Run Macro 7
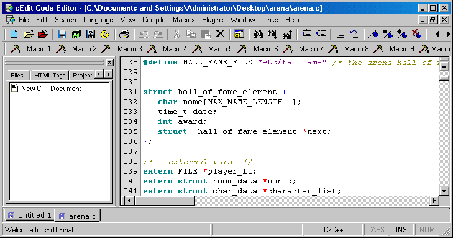The height and width of the screenshot is (238, 453). pyautogui.click(x=303, y=49)
